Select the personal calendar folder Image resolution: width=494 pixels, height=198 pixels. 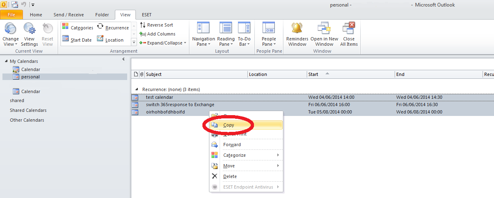(65, 77)
